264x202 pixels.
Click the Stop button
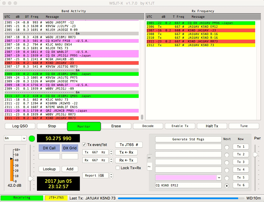(x=52, y=126)
